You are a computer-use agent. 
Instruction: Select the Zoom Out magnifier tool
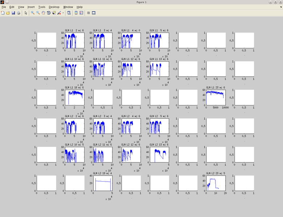[x=38, y=13]
